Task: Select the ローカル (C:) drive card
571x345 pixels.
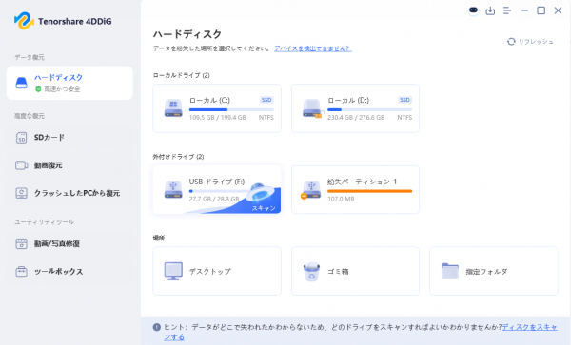Action: point(217,108)
